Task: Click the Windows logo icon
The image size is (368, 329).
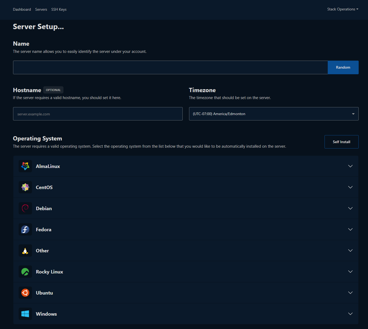Action: coord(25,314)
